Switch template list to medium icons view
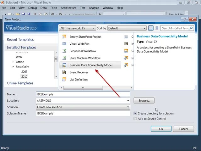 point(151,28)
